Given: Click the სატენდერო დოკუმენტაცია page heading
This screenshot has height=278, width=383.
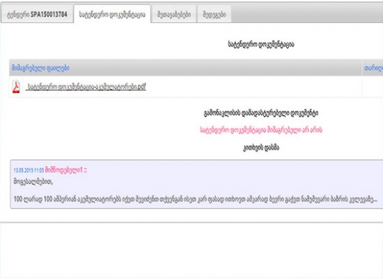Looking at the screenshot, I should pyautogui.click(x=261, y=45).
